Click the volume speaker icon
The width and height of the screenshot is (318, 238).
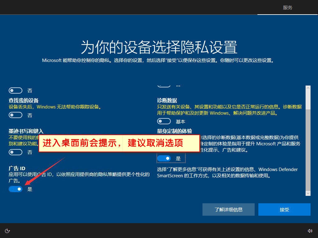[310, 231]
